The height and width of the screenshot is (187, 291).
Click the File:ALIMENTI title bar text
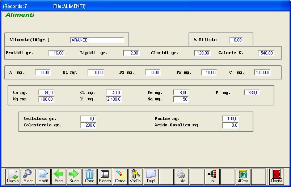(x=69, y=6)
